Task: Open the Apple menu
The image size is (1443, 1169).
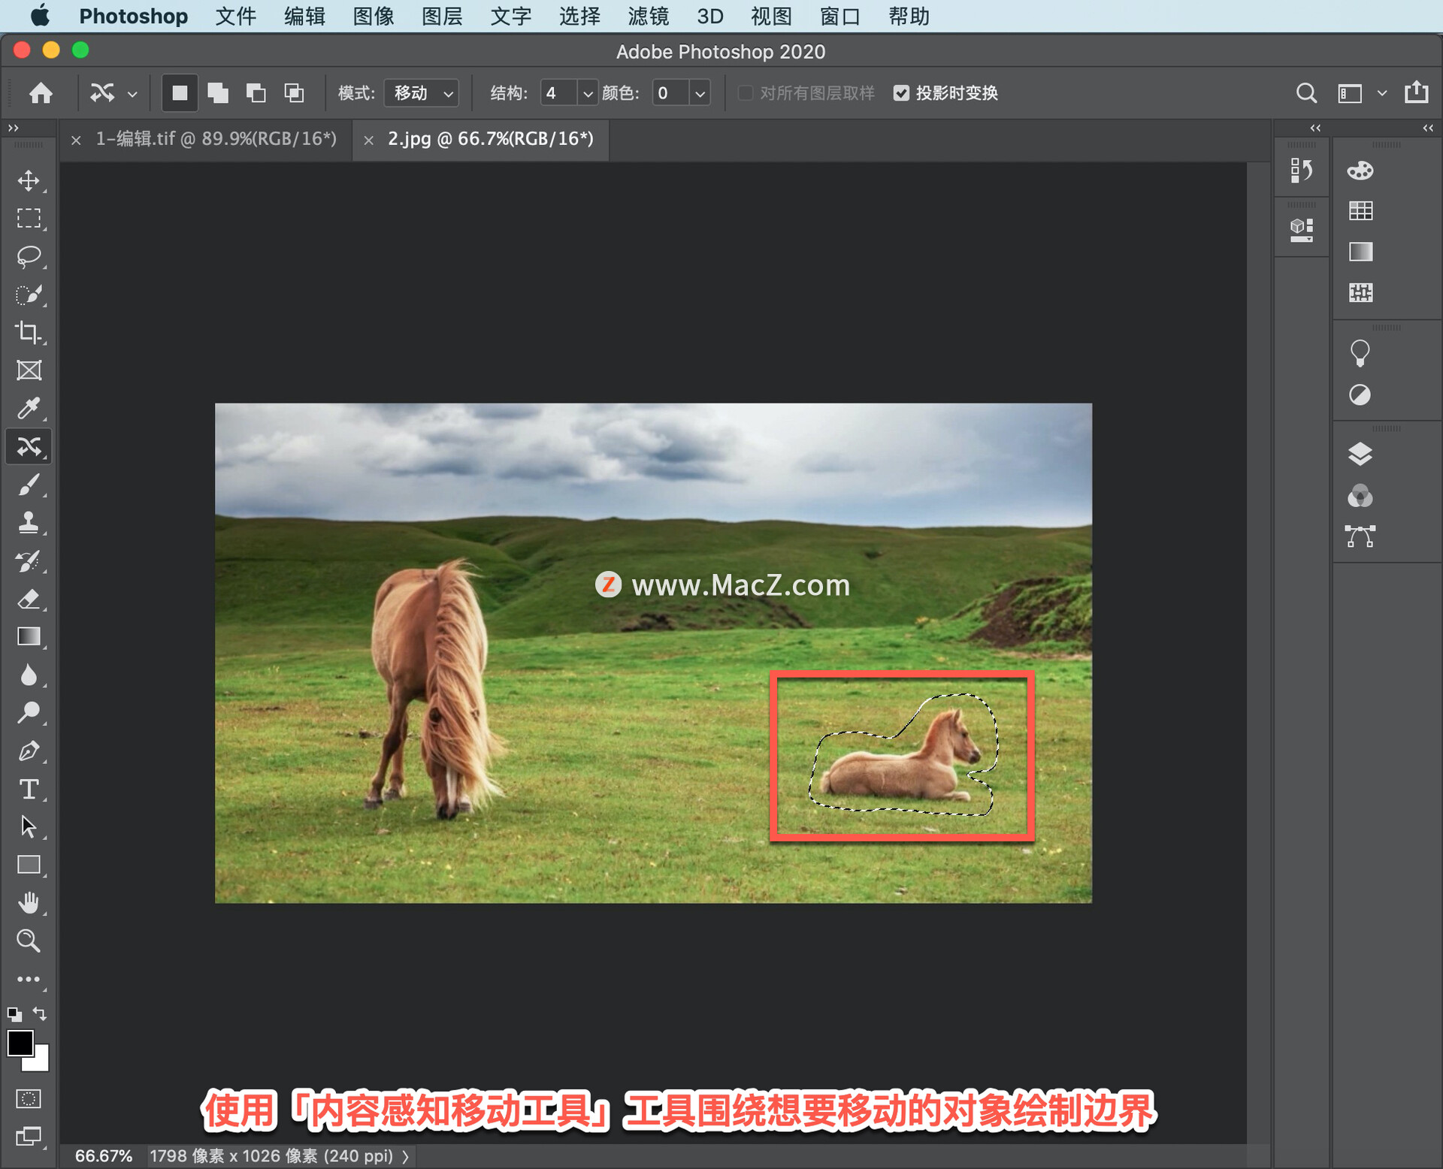Action: [x=39, y=16]
